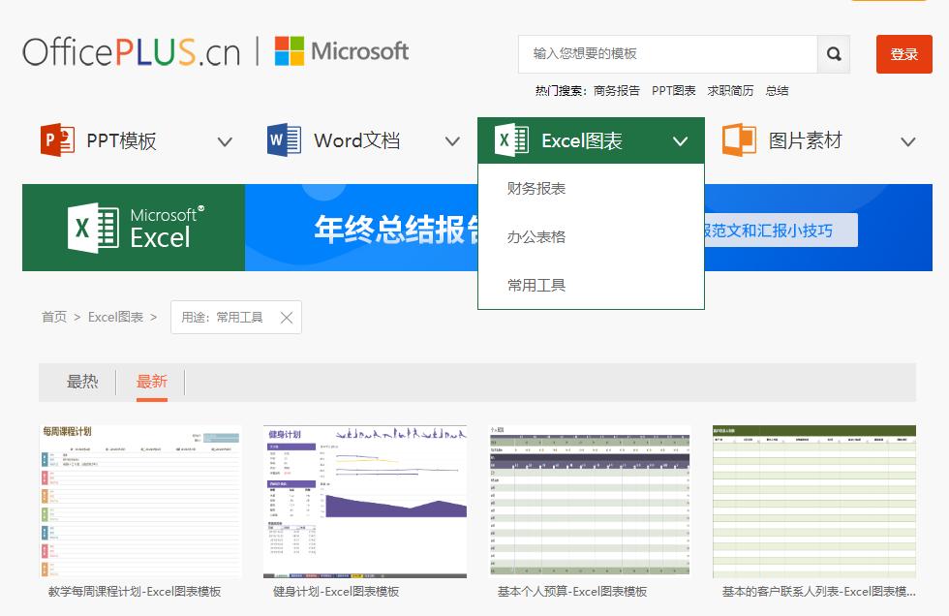The width and height of the screenshot is (949, 616).
Task: Expand the 图片素材 dropdown chevron
Action: [x=907, y=141]
